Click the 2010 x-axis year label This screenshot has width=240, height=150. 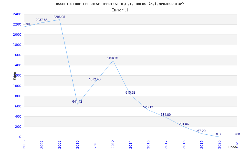pyautogui.click(x=77, y=144)
